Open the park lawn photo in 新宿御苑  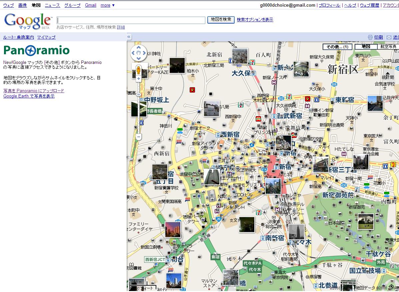[366, 221]
